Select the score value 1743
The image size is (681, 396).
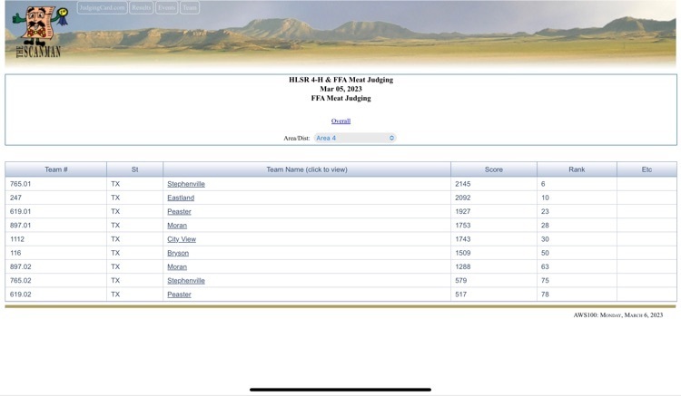point(463,239)
